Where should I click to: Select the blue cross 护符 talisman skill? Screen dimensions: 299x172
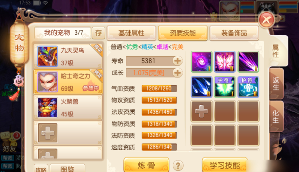[x=248, y=87]
